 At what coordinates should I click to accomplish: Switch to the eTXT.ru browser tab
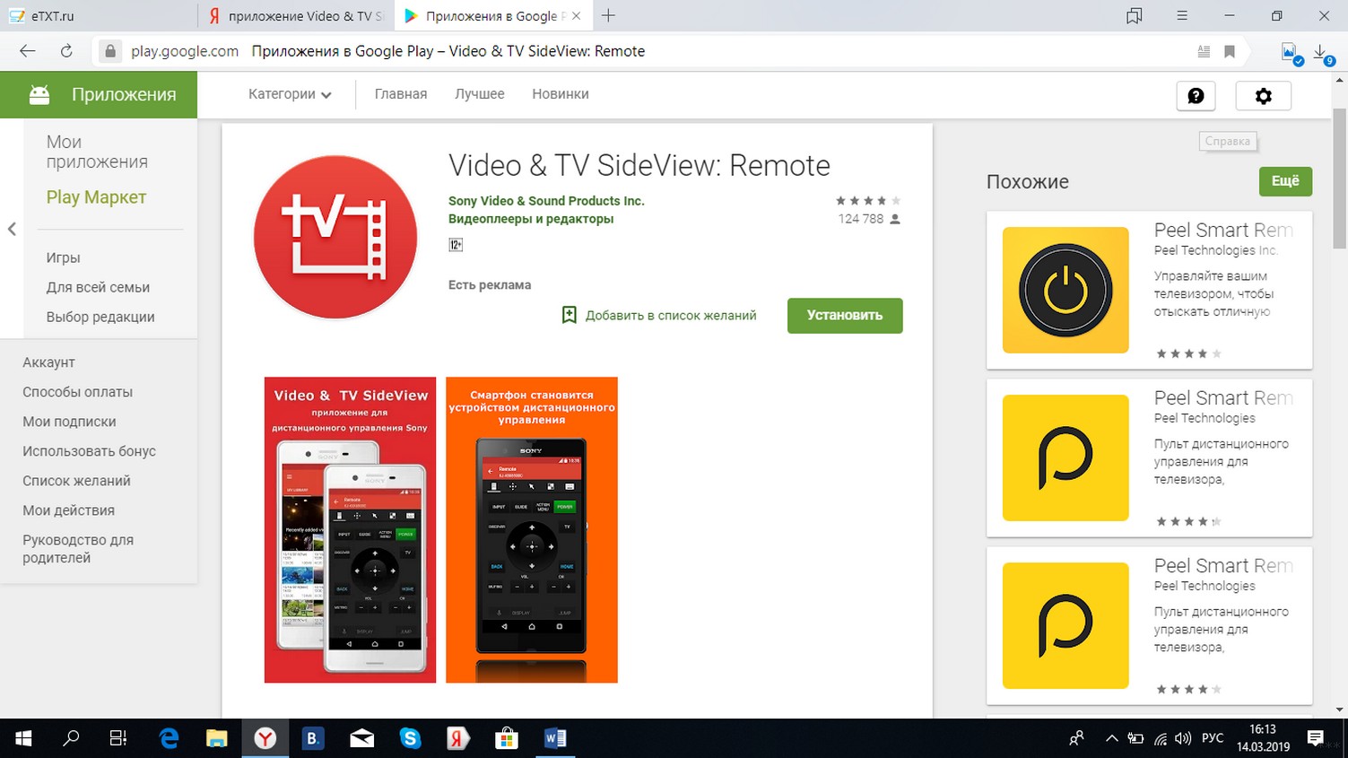[x=99, y=15]
